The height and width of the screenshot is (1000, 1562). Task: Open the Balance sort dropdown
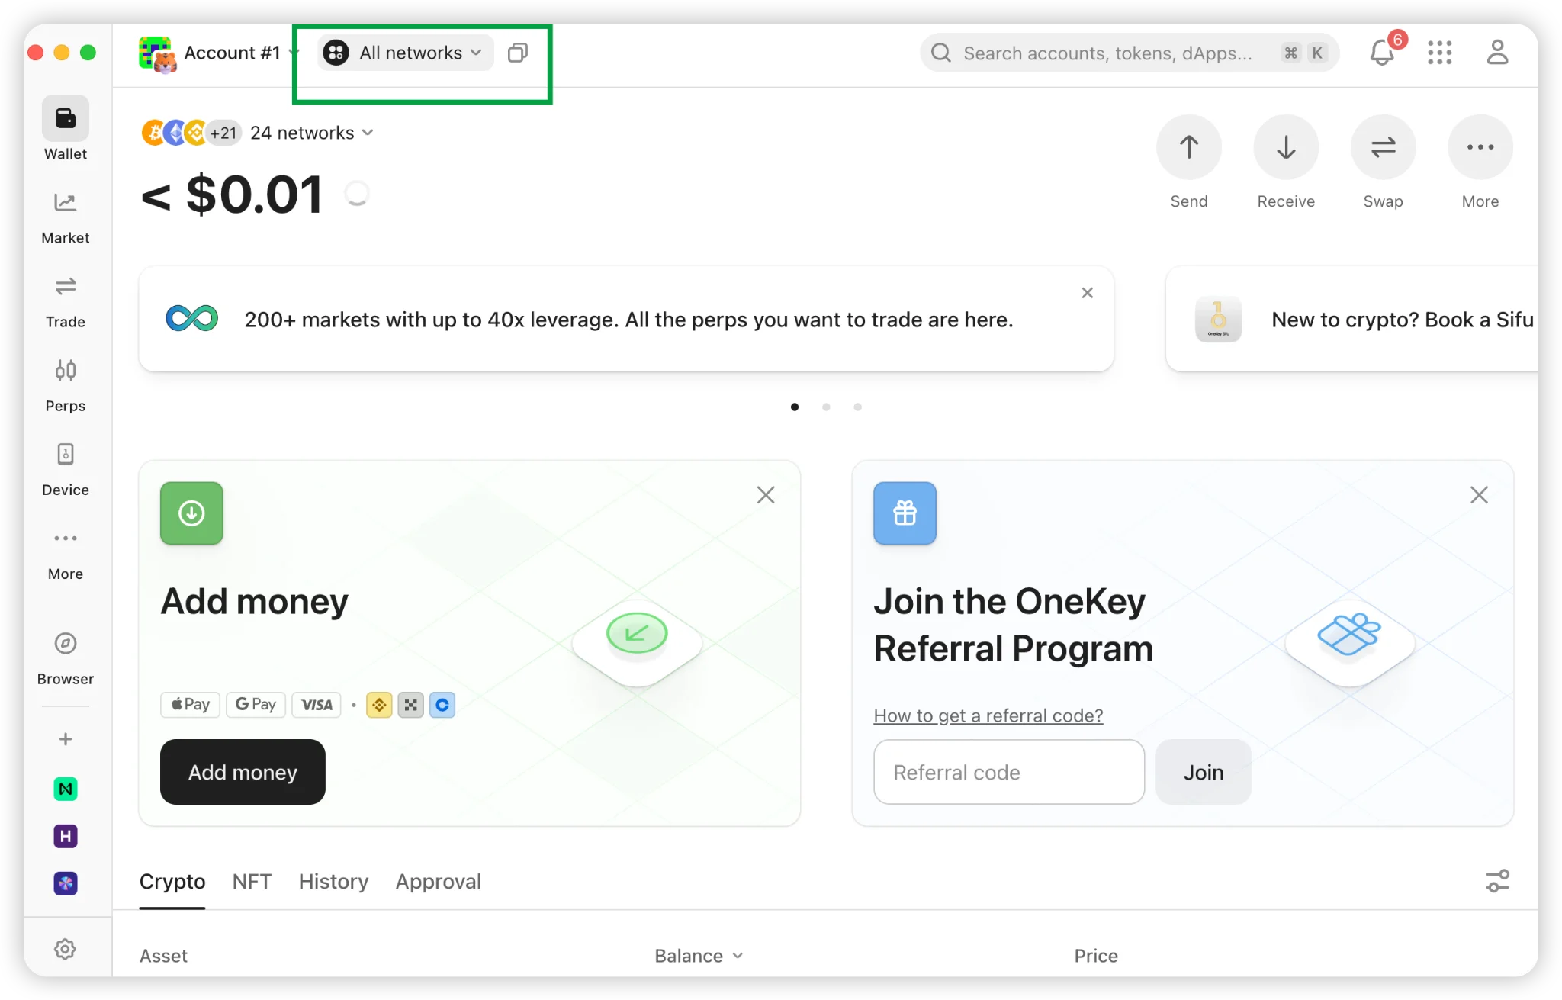[698, 956]
